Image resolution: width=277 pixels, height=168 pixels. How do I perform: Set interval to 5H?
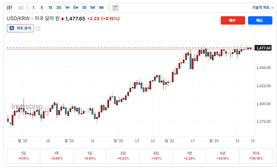pyautogui.click(x=76, y=8)
